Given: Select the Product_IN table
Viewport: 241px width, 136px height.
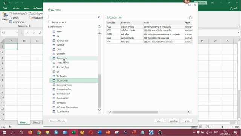Looking at the screenshot, I should pyautogui.click(x=74, y=58).
